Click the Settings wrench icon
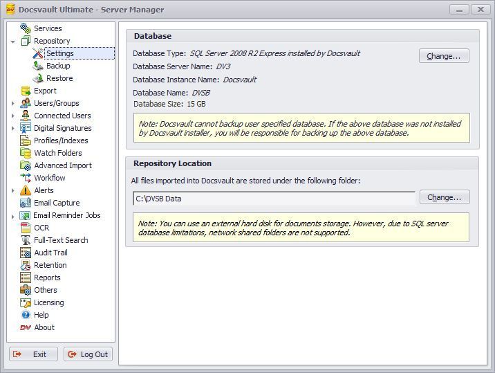The image size is (495, 373). tap(38, 53)
